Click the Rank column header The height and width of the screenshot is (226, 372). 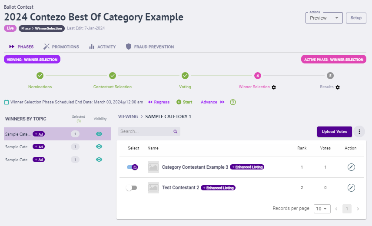click(x=302, y=148)
